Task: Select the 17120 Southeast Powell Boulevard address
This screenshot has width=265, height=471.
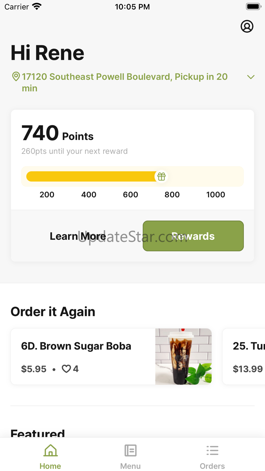Action: coord(125,82)
